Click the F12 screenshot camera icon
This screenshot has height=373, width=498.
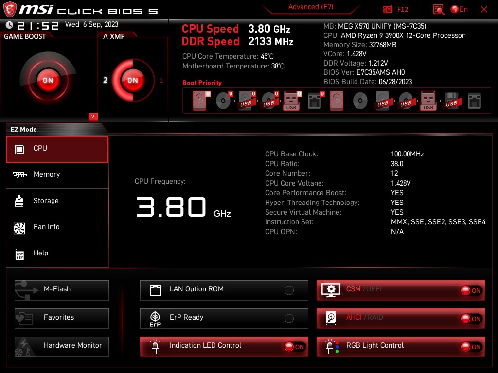tap(388, 10)
